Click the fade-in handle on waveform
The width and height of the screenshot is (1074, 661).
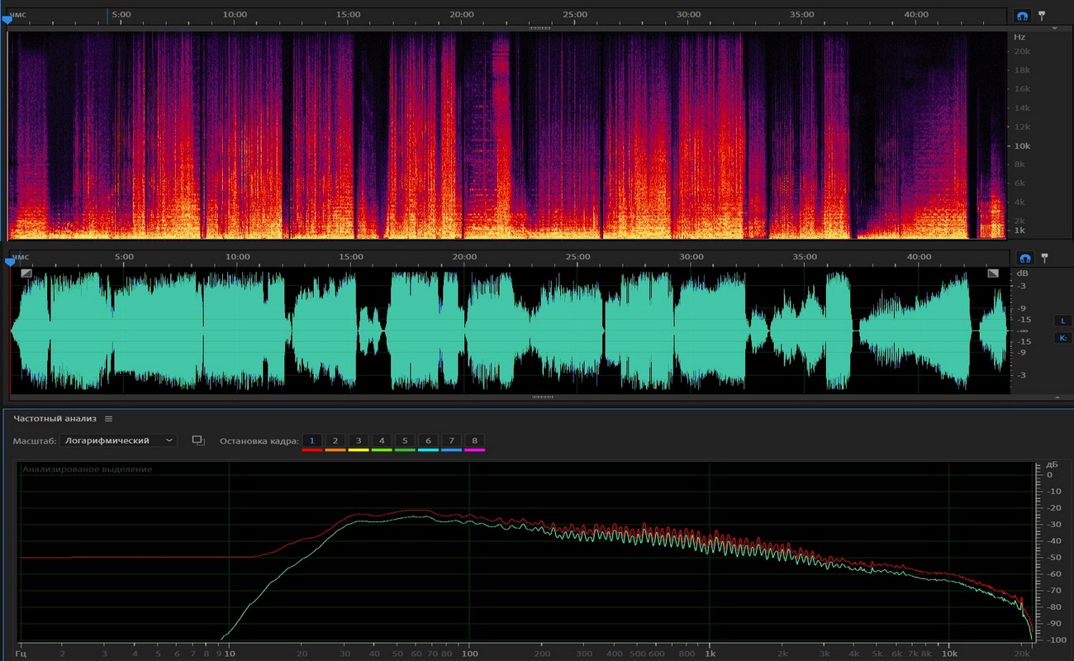26,273
